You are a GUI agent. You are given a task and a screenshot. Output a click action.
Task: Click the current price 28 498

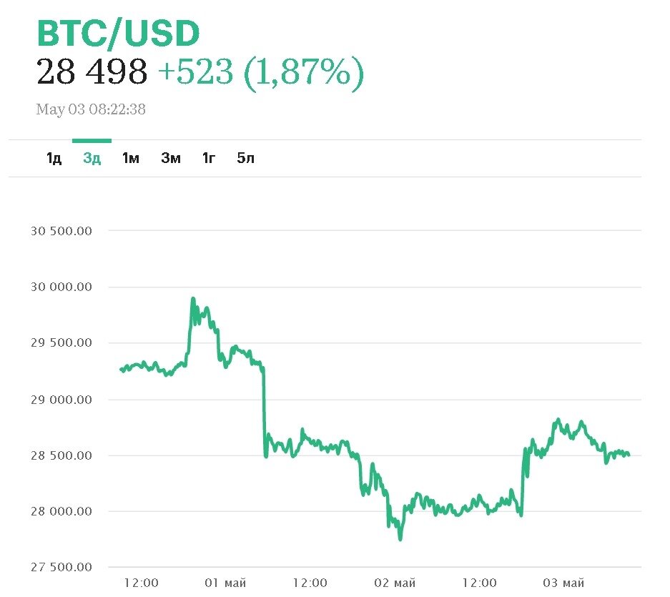92,72
